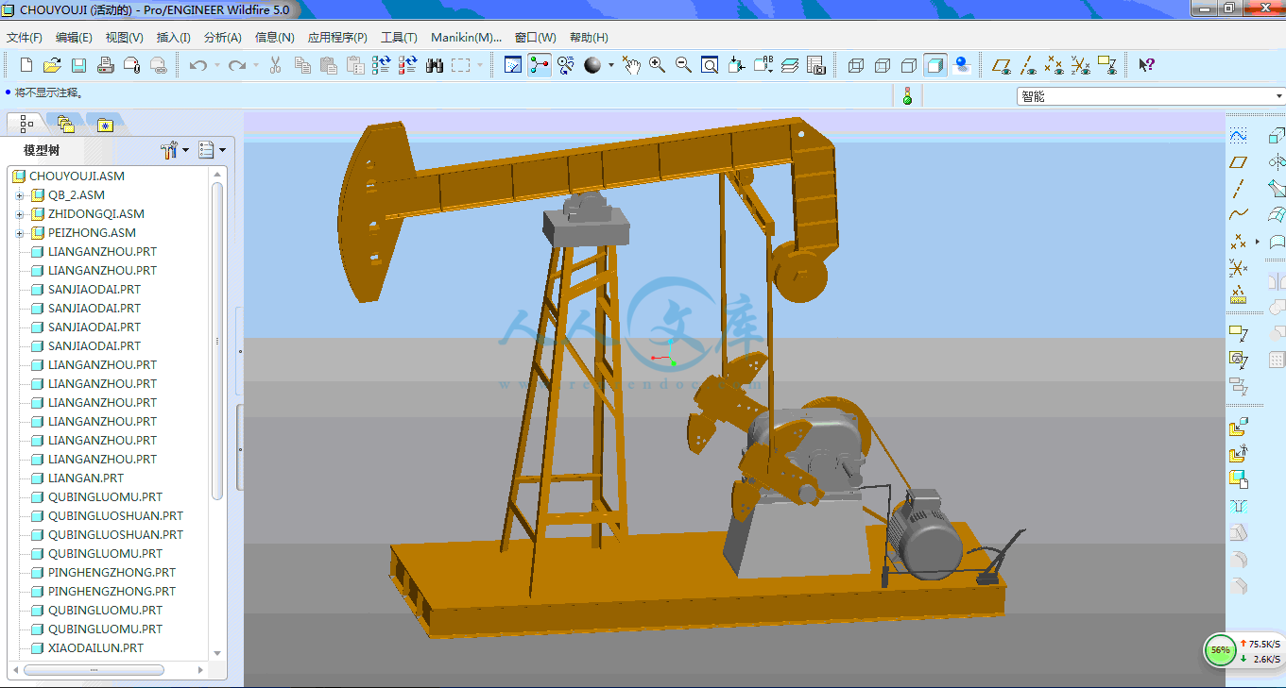Expand the PEIZHONG.ASM subassembly node

[x=19, y=233]
